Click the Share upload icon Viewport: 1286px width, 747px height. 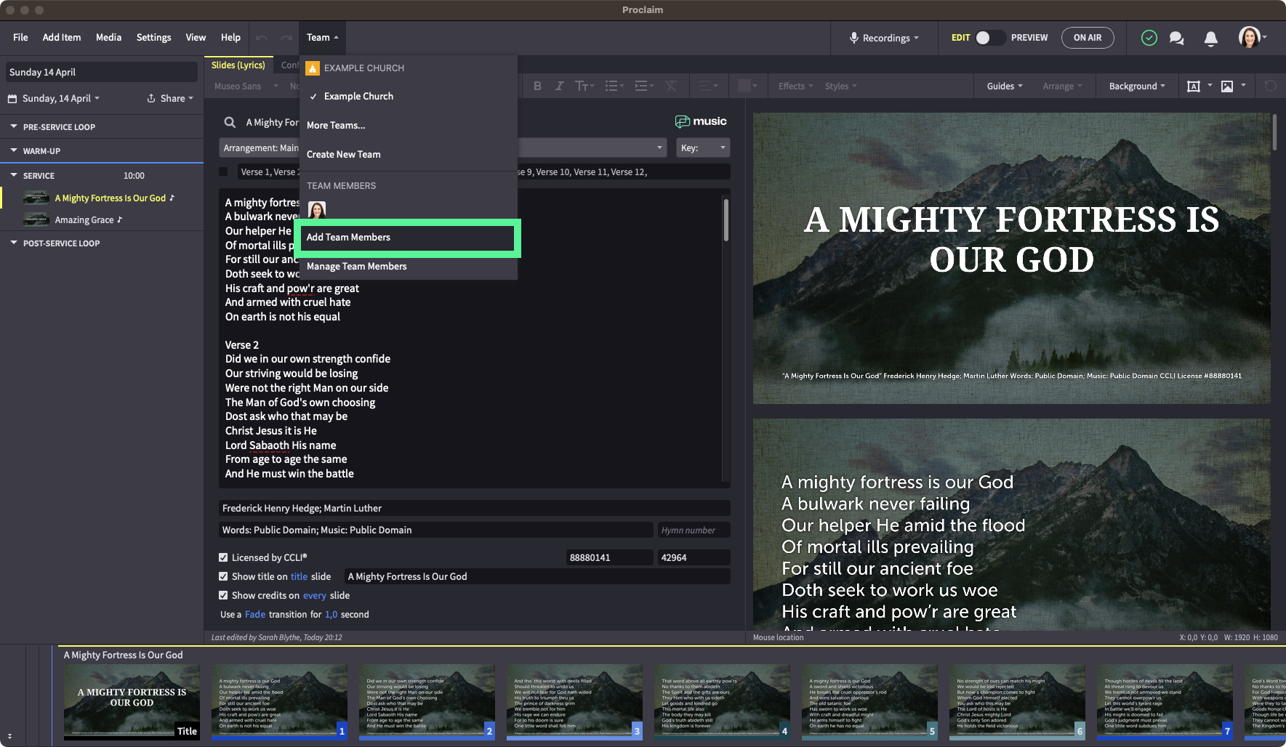tap(151, 98)
